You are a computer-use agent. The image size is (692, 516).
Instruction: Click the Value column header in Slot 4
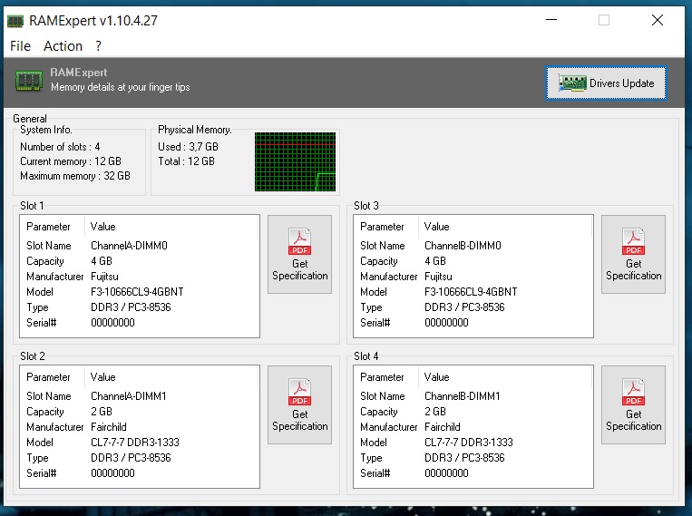pyautogui.click(x=505, y=377)
